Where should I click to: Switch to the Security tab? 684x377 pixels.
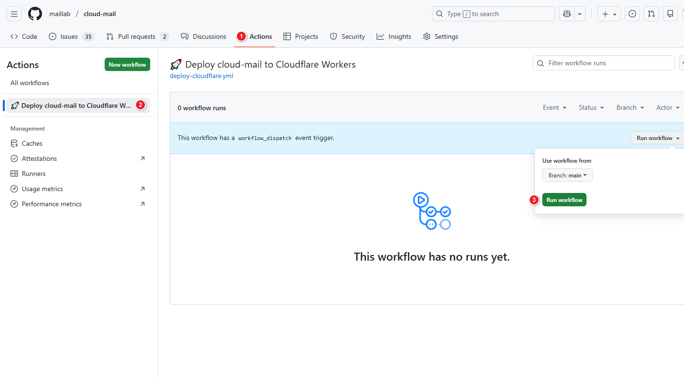tap(347, 36)
